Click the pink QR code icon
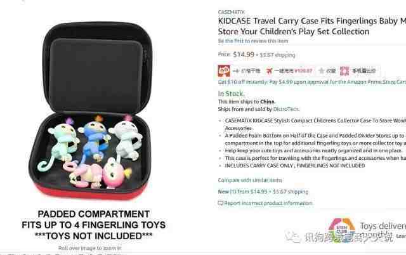Image resolution: width=406 pixels, height=255 pixels. coord(344,70)
